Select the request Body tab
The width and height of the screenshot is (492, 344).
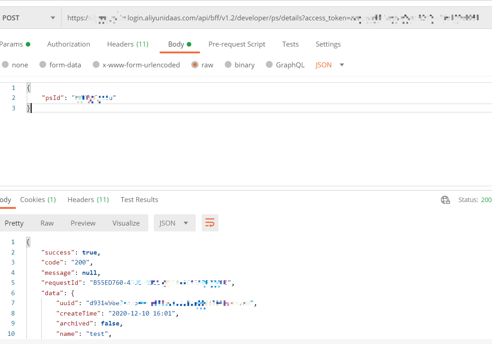[180, 44]
